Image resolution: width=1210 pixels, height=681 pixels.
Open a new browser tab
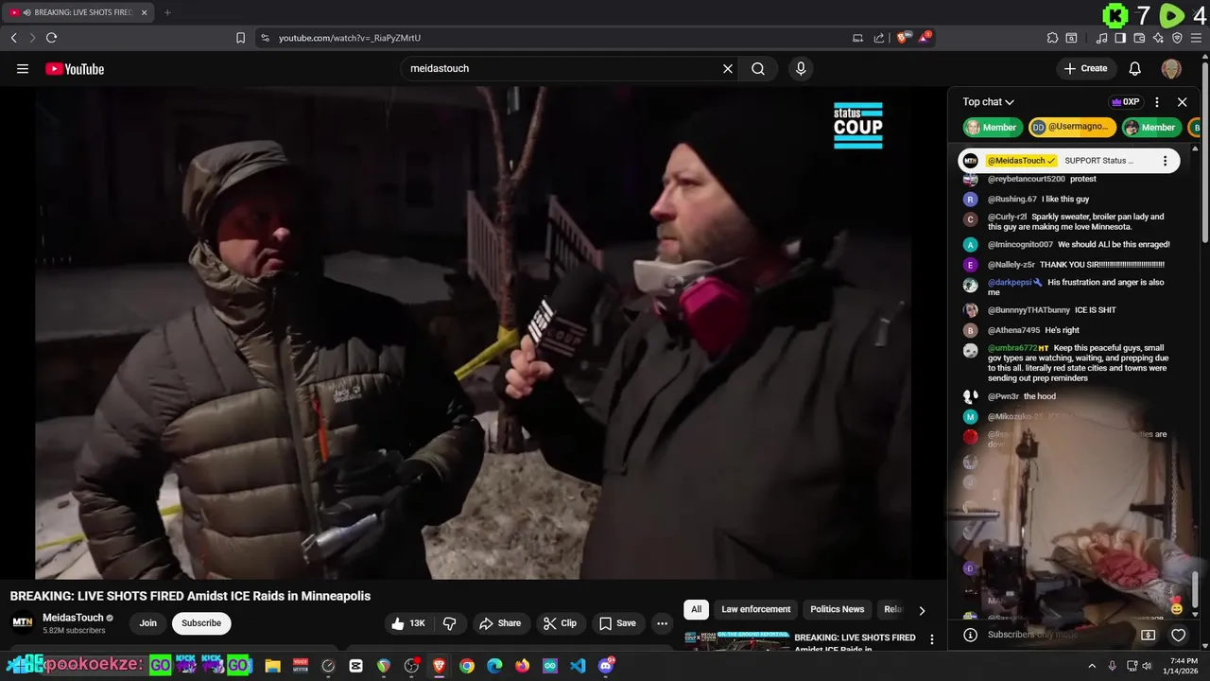[x=167, y=12]
